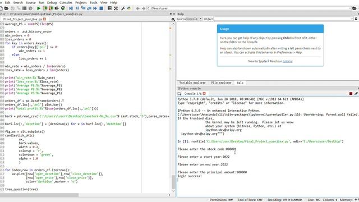Switch to File explorer tab

point(221,82)
